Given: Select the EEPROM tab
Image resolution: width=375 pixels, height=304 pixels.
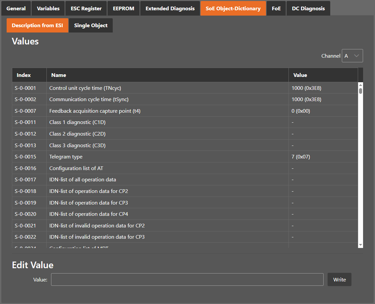Looking at the screenshot, I should [123, 8].
